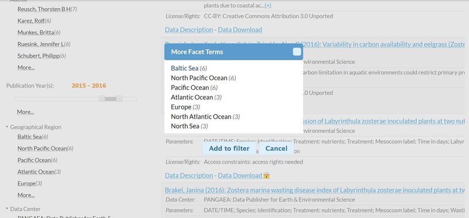469x218 pixels.
Task: Close the More Facet Terms dialog box icon
Action: pyautogui.click(x=297, y=52)
